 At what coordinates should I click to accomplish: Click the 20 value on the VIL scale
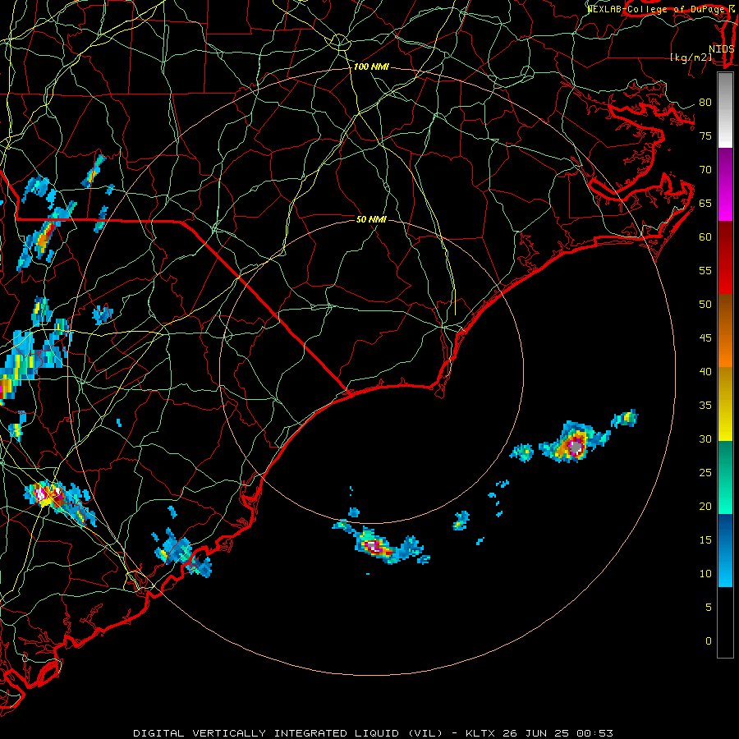[x=705, y=506]
